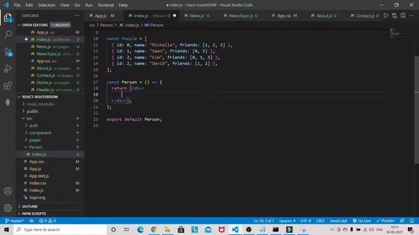Open the Explorer view in activity bar
The height and width of the screenshot is (235, 419).
pos(8,18)
